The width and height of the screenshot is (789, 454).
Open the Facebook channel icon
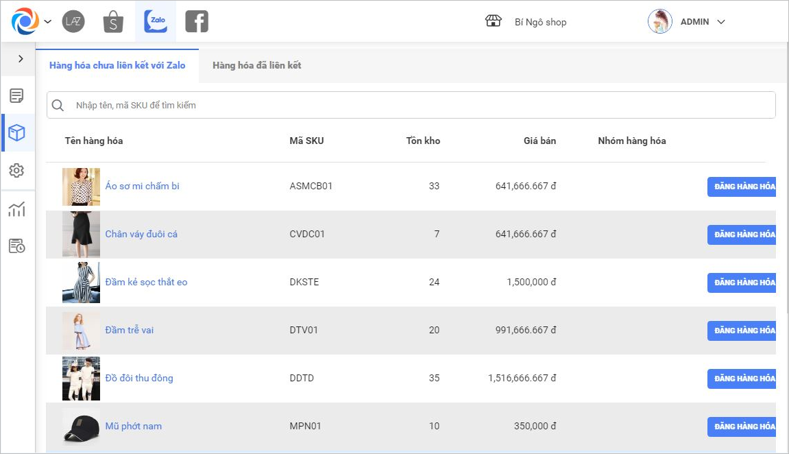[197, 22]
